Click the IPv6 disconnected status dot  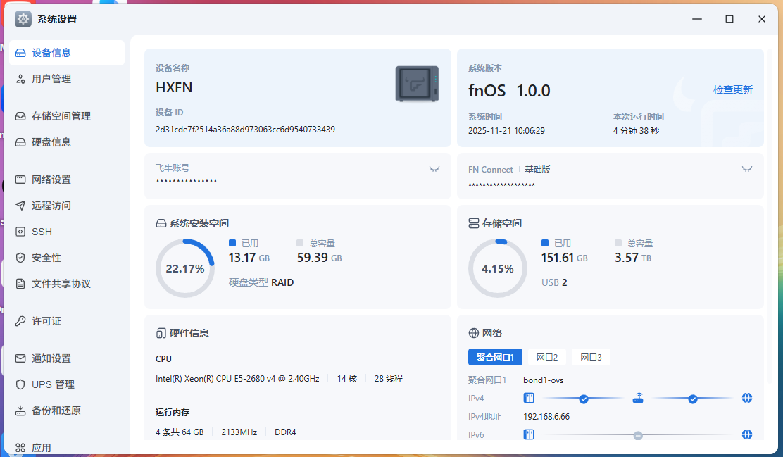coord(638,436)
